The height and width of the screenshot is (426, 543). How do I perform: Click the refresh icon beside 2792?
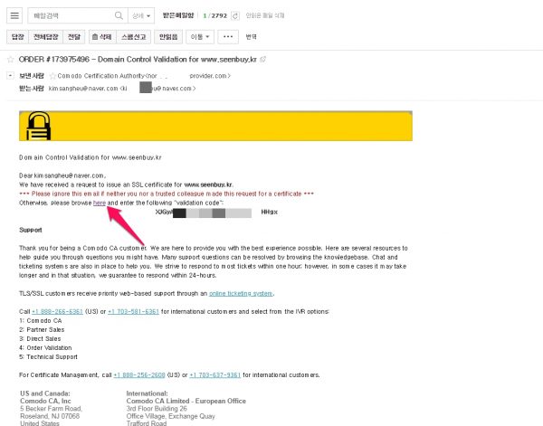click(x=236, y=16)
